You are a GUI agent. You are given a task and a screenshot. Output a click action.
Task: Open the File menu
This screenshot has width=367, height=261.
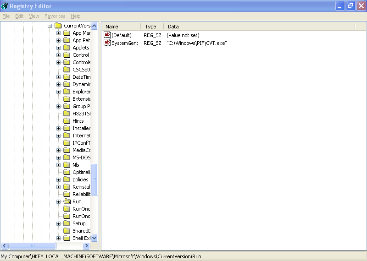(x=6, y=16)
